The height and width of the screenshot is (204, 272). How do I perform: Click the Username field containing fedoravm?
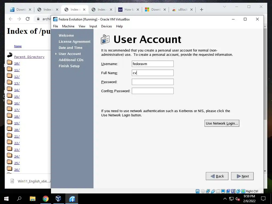pos(153,64)
